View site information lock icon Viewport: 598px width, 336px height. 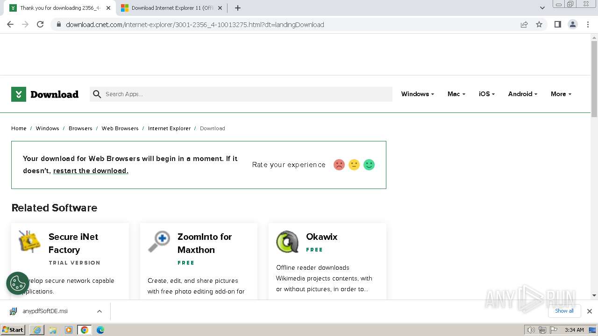[x=58, y=25]
